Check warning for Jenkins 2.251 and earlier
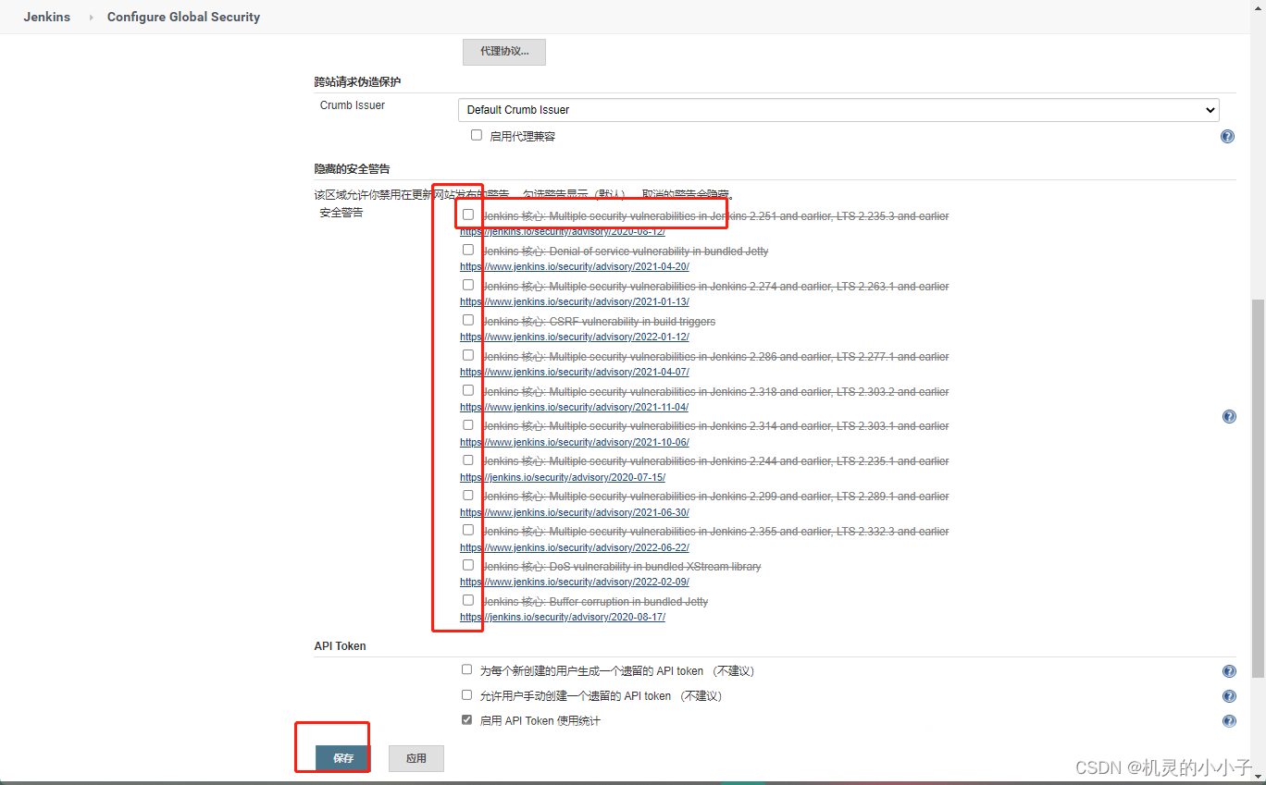 click(x=468, y=215)
